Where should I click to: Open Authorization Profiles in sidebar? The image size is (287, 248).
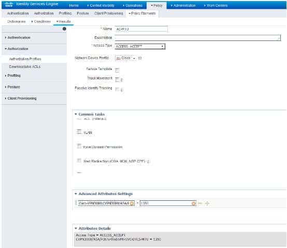pyautogui.click(x=25, y=59)
